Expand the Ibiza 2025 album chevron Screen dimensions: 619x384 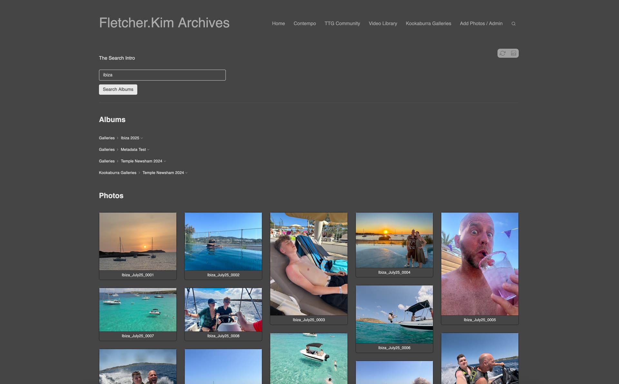point(142,138)
